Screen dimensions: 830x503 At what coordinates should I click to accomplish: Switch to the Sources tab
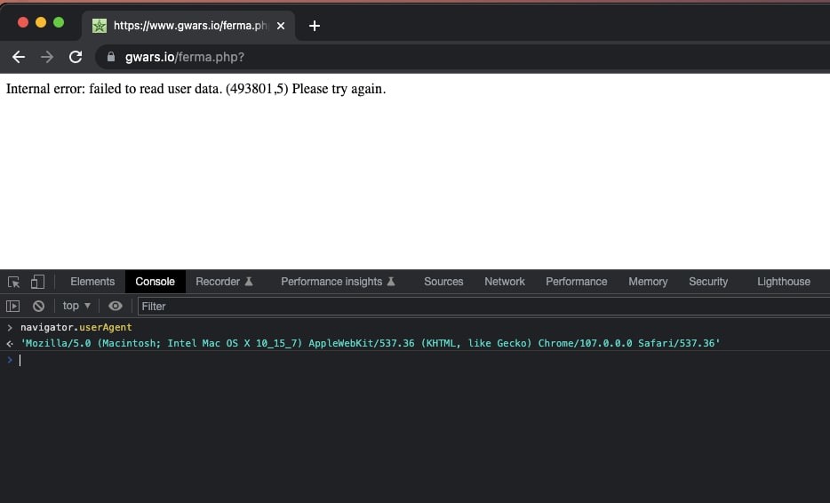coord(443,282)
